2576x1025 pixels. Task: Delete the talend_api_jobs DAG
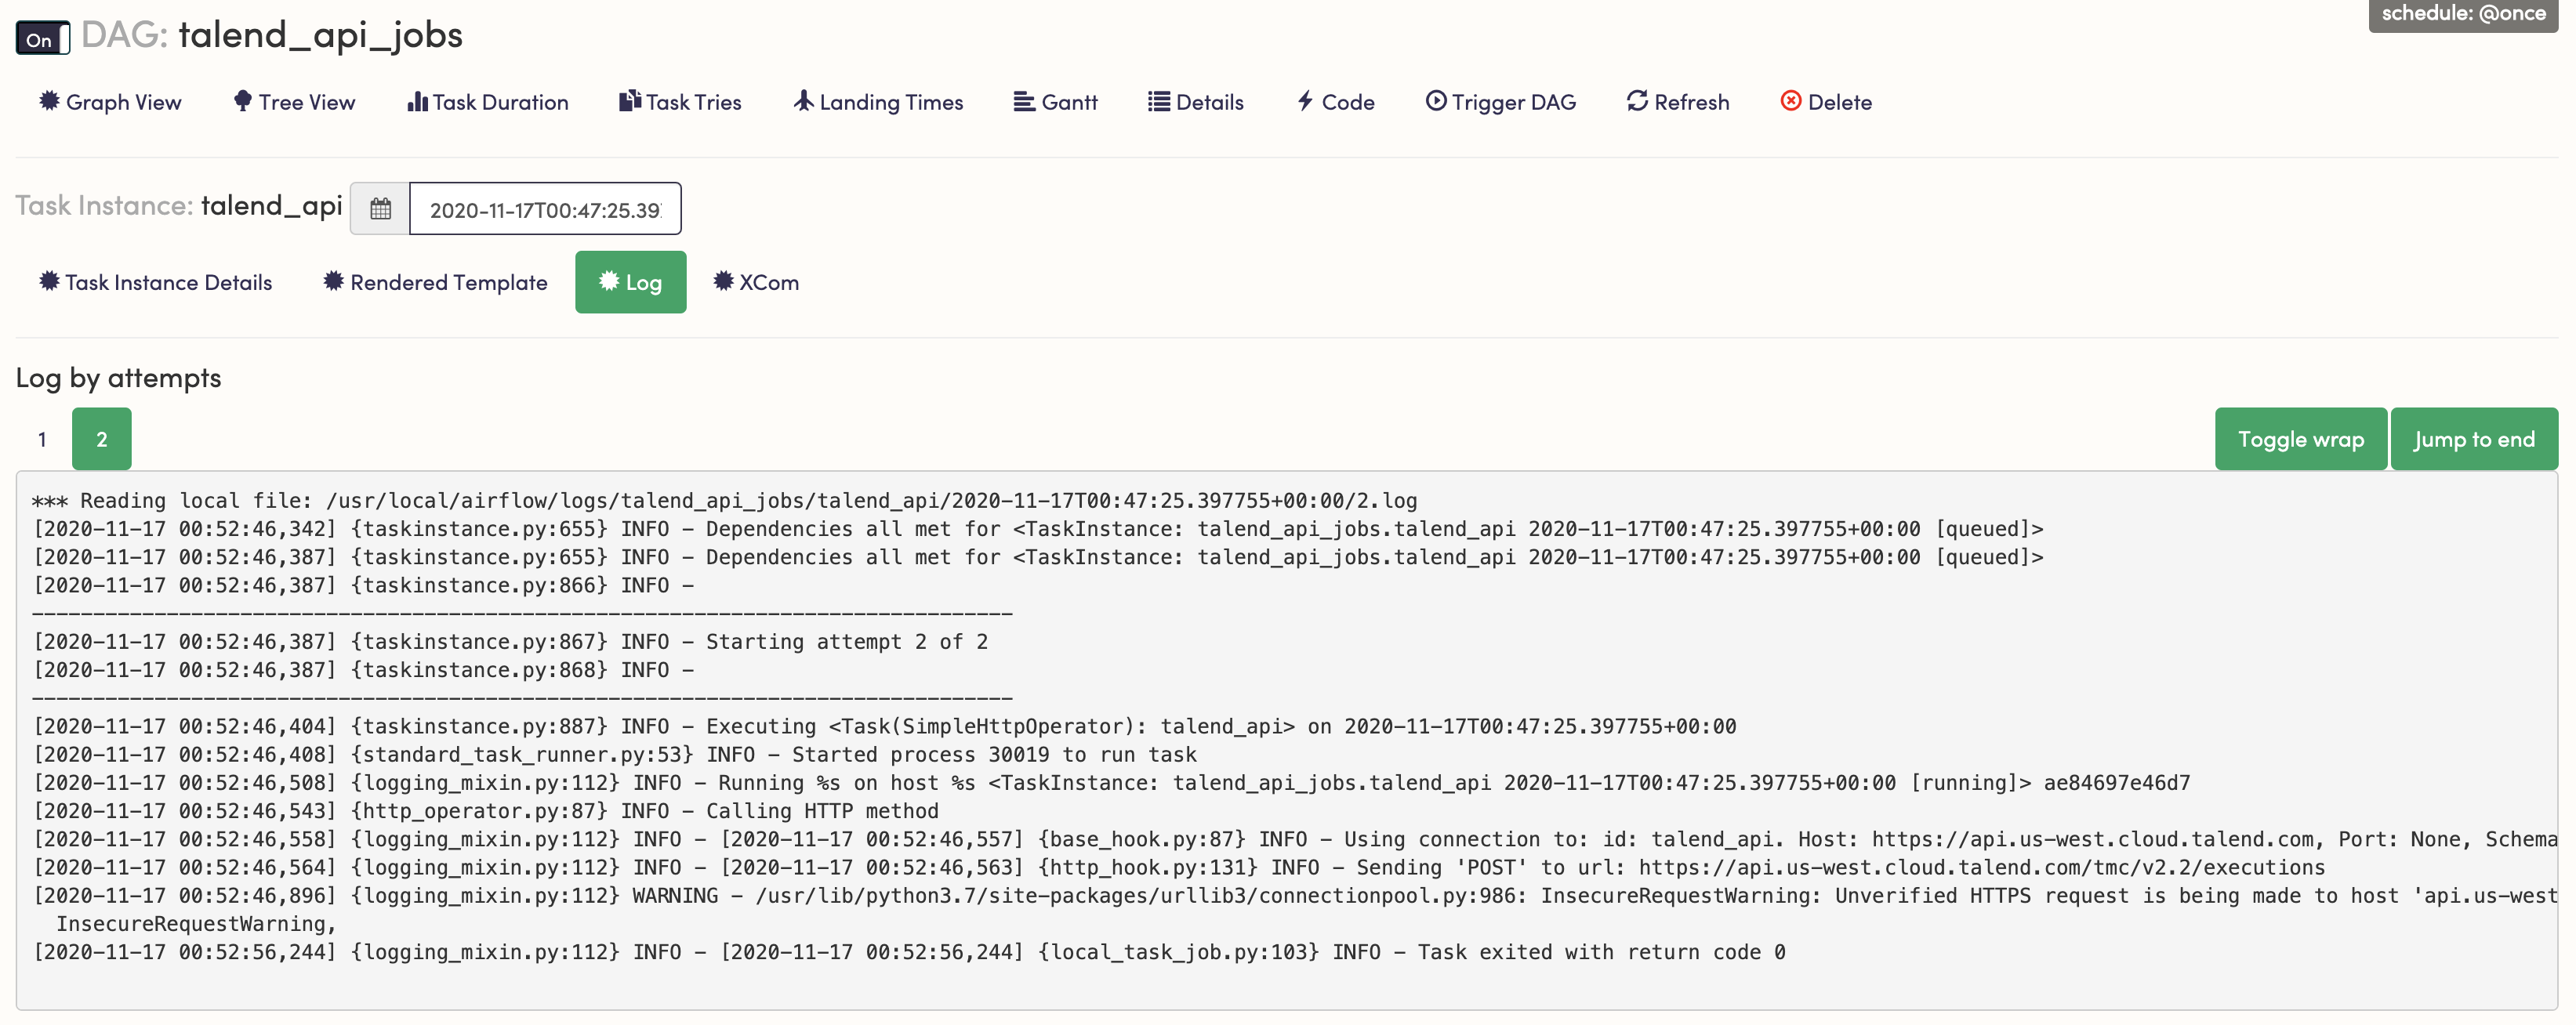(x=1826, y=102)
